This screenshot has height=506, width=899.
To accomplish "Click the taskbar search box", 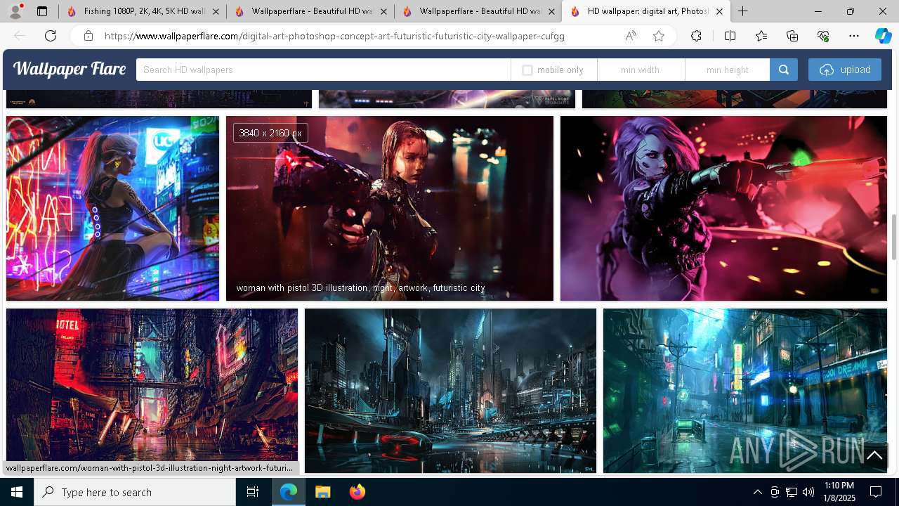I will [x=135, y=492].
